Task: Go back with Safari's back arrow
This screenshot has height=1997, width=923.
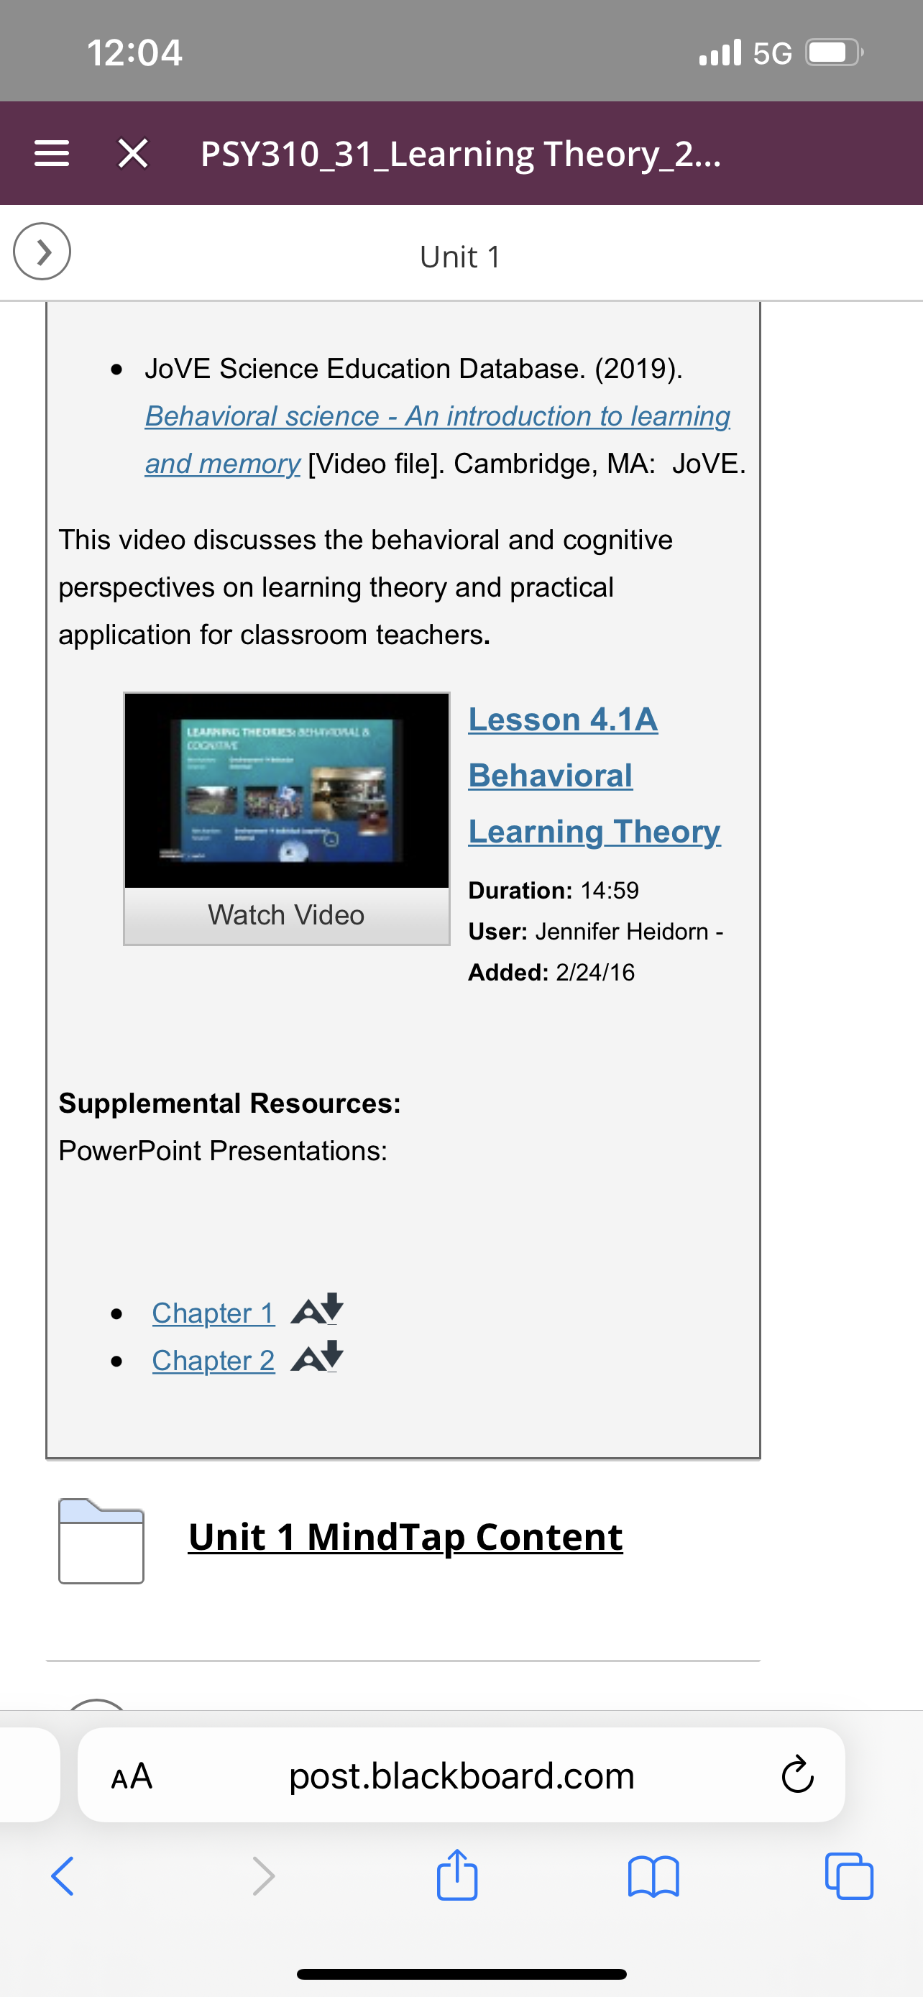Action: (63, 1877)
